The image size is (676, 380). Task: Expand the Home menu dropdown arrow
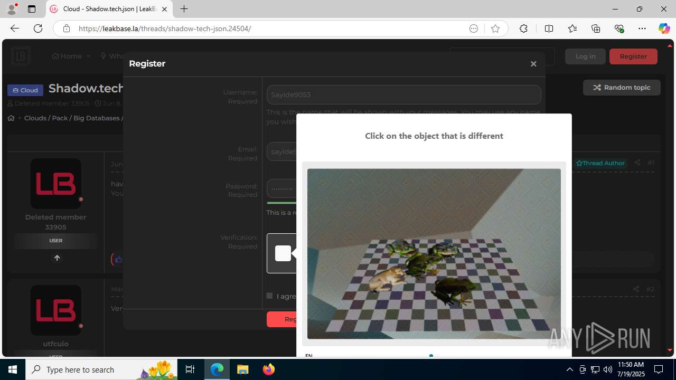tap(88, 56)
